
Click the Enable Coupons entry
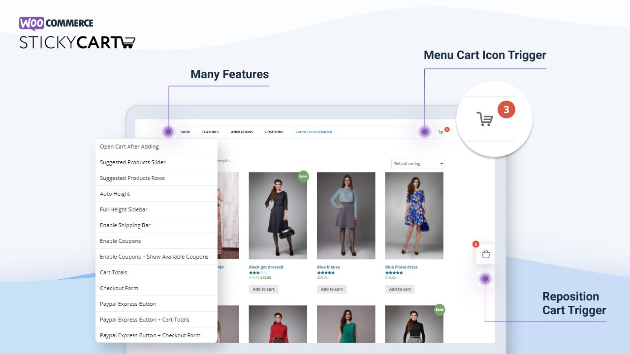point(156,241)
